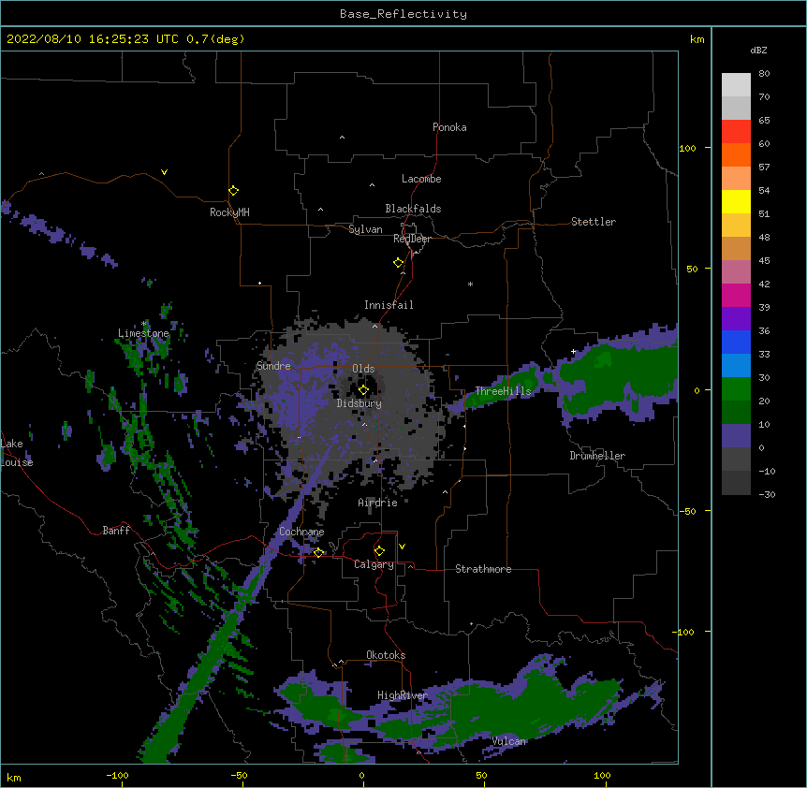This screenshot has width=807, height=788.
Task: Click the Airdrie city label
Action: (x=378, y=503)
